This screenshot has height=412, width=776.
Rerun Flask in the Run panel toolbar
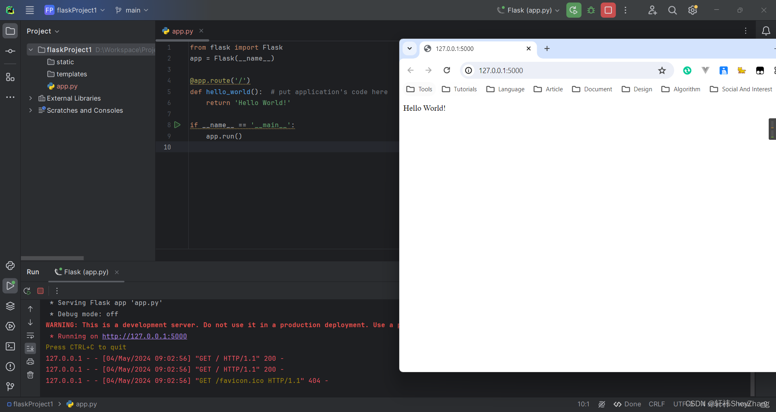click(x=27, y=291)
